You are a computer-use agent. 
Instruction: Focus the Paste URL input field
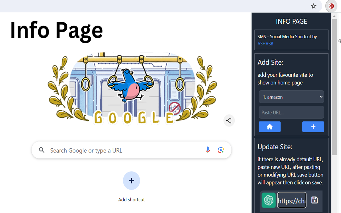pos(291,112)
